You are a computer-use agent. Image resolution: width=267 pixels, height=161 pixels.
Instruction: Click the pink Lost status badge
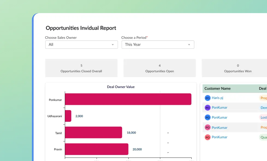click(263, 117)
